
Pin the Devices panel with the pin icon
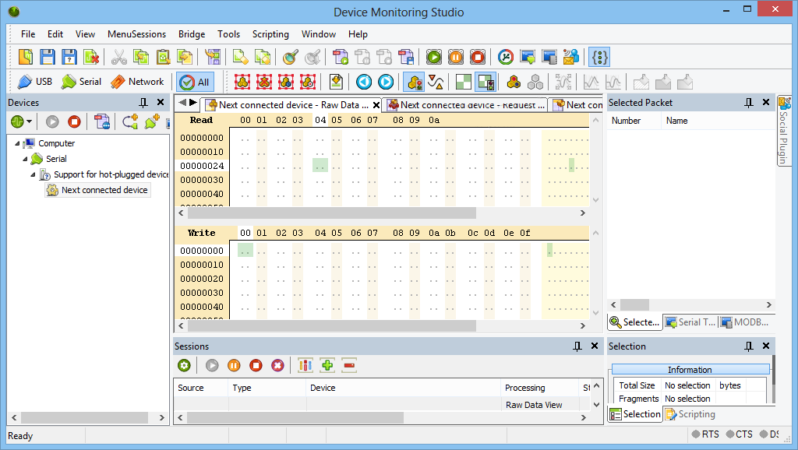143,102
